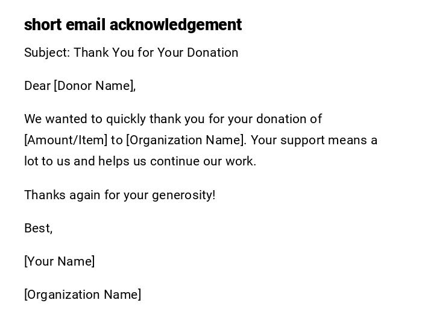Image resolution: width=422 pixels, height=332 pixels.
Task: Click the word "Subject:" in the subject line
Action: [x=47, y=53]
